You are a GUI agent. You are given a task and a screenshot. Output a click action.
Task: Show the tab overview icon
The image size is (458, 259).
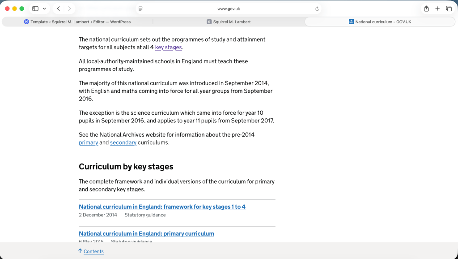tap(449, 9)
